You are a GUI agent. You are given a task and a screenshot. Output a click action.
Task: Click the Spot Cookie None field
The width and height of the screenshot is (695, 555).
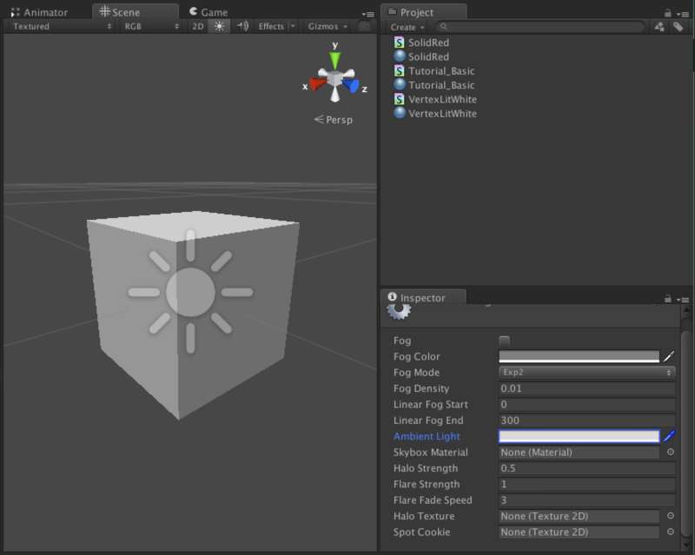tap(579, 532)
